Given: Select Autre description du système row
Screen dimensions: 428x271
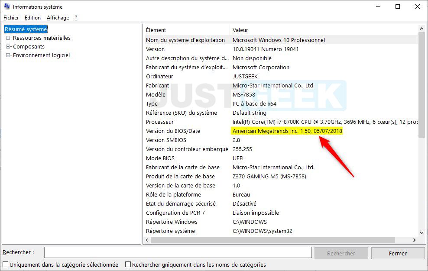Looking at the screenshot, I should (x=281, y=58).
